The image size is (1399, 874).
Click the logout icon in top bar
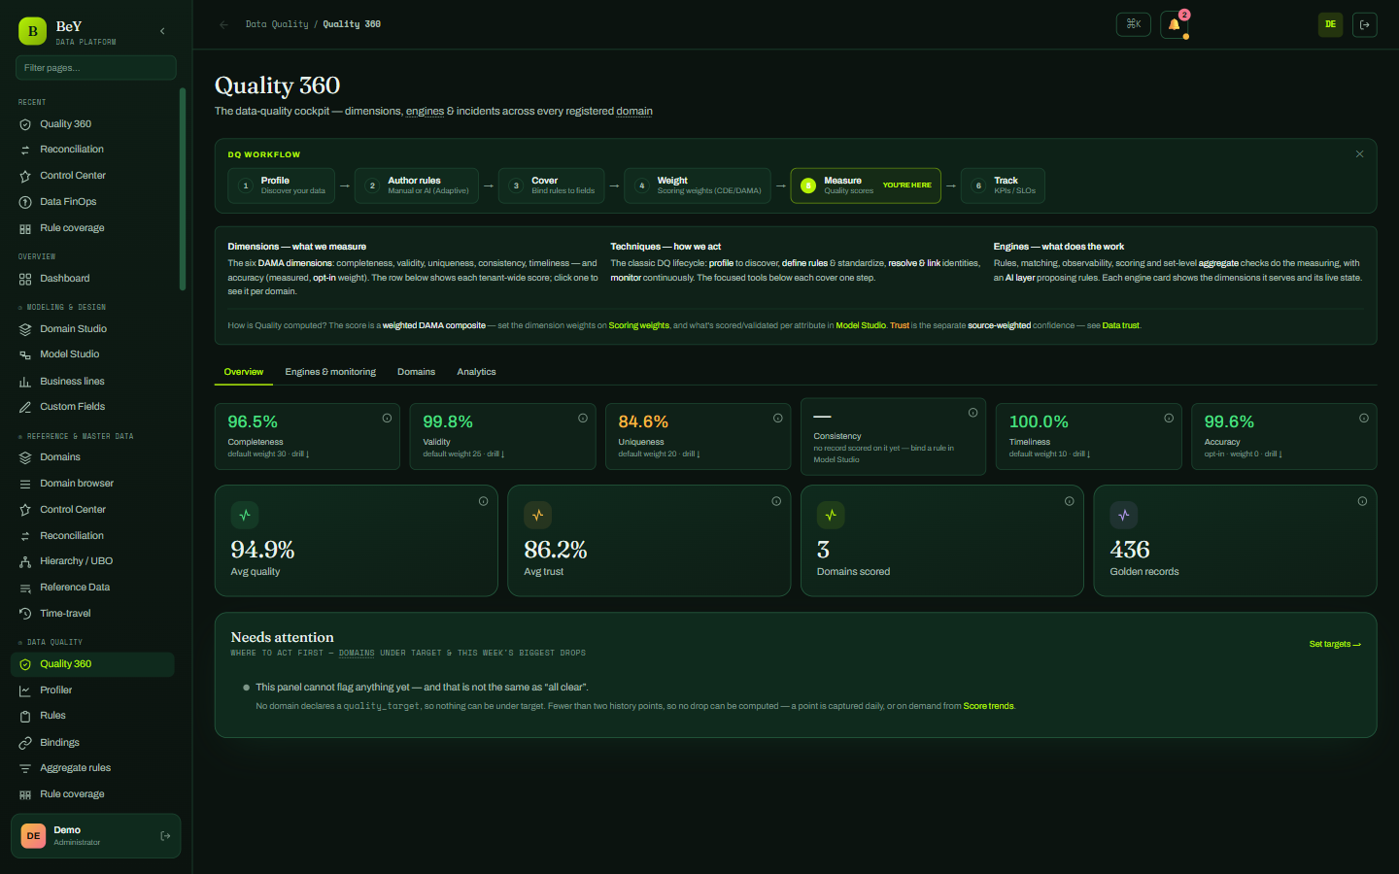coord(1365,24)
